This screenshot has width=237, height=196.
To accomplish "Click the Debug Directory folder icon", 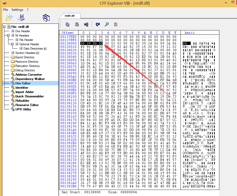I will pyautogui.click(x=13, y=70).
